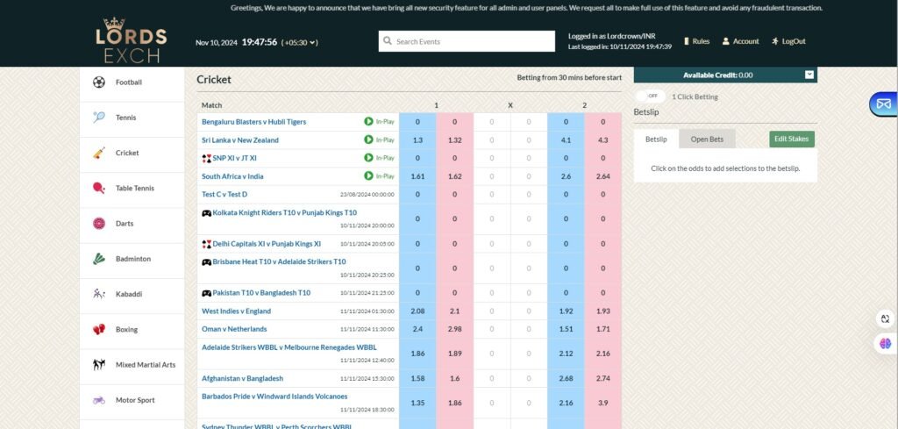Select odds 1.92 for England
The width and height of the screenshot is (898, 429).
566,311
